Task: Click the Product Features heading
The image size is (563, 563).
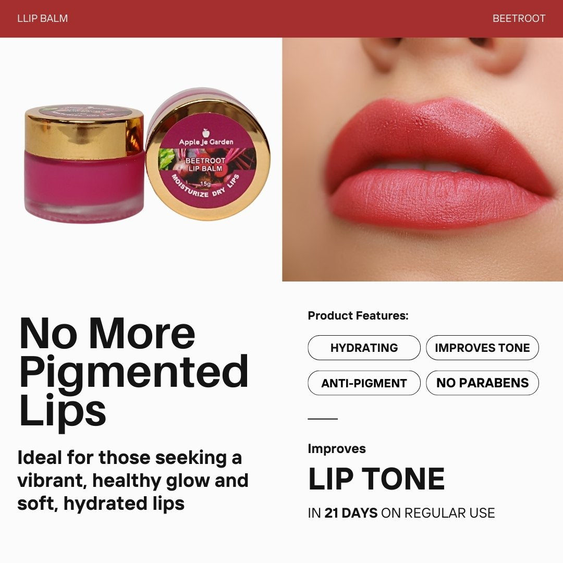Action: 358,315
